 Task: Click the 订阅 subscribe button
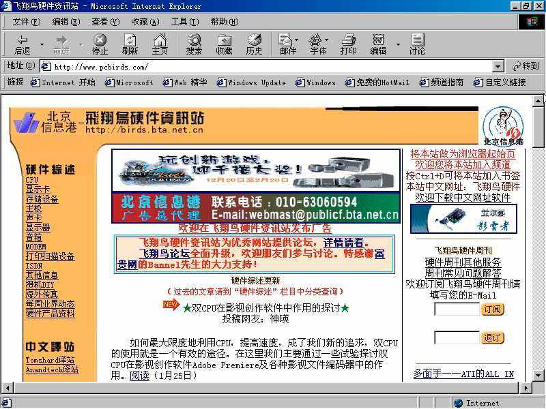pyautogui.click(x=493, y=309)
